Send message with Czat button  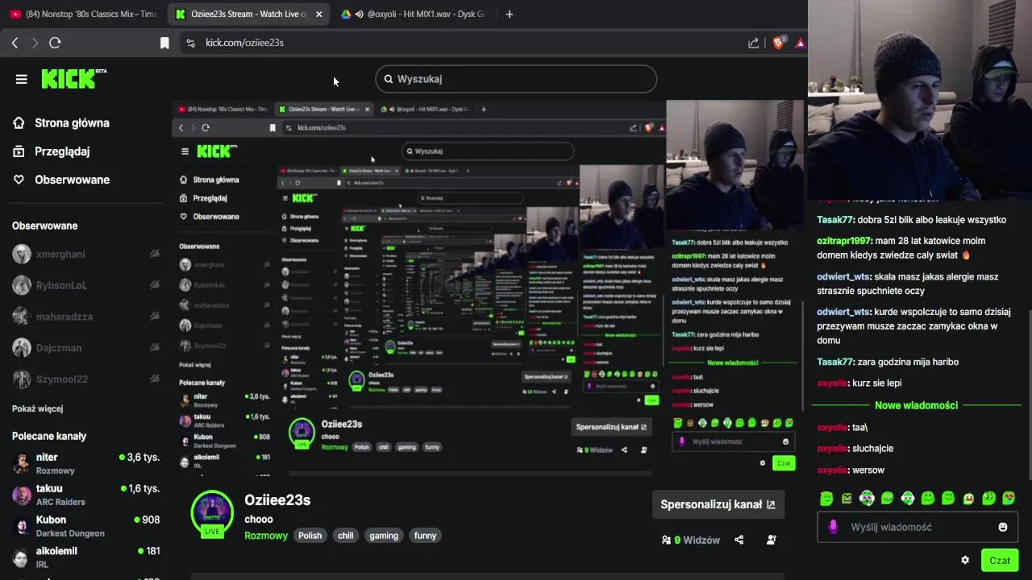tap(1000, 560)
